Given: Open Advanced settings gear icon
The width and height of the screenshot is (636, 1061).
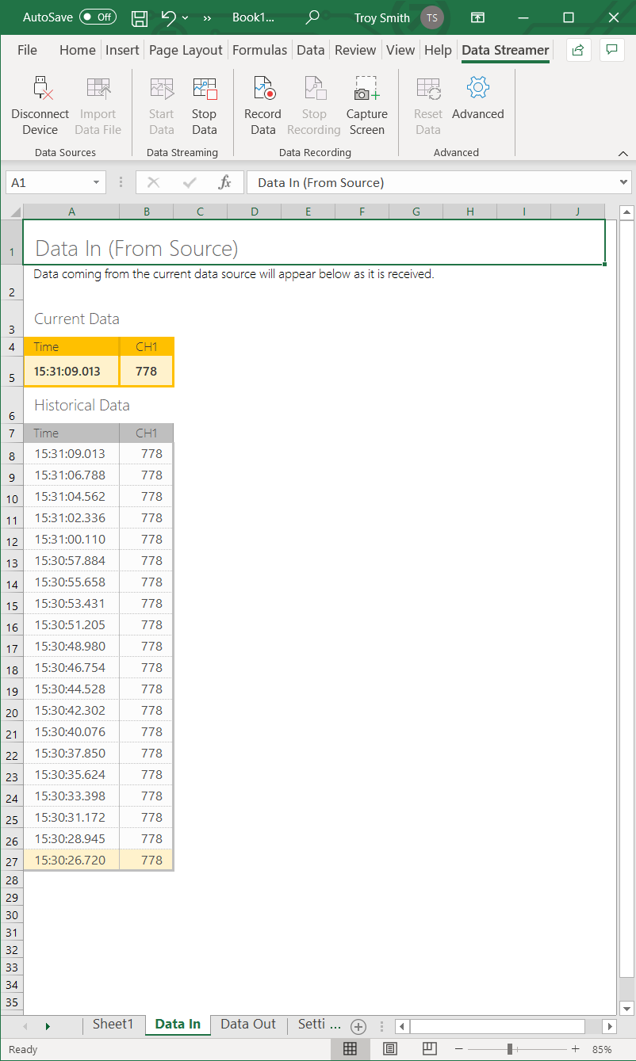Looking at the screenshot, I should pos(477,88).
